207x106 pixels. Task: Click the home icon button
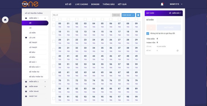(5, 20)
